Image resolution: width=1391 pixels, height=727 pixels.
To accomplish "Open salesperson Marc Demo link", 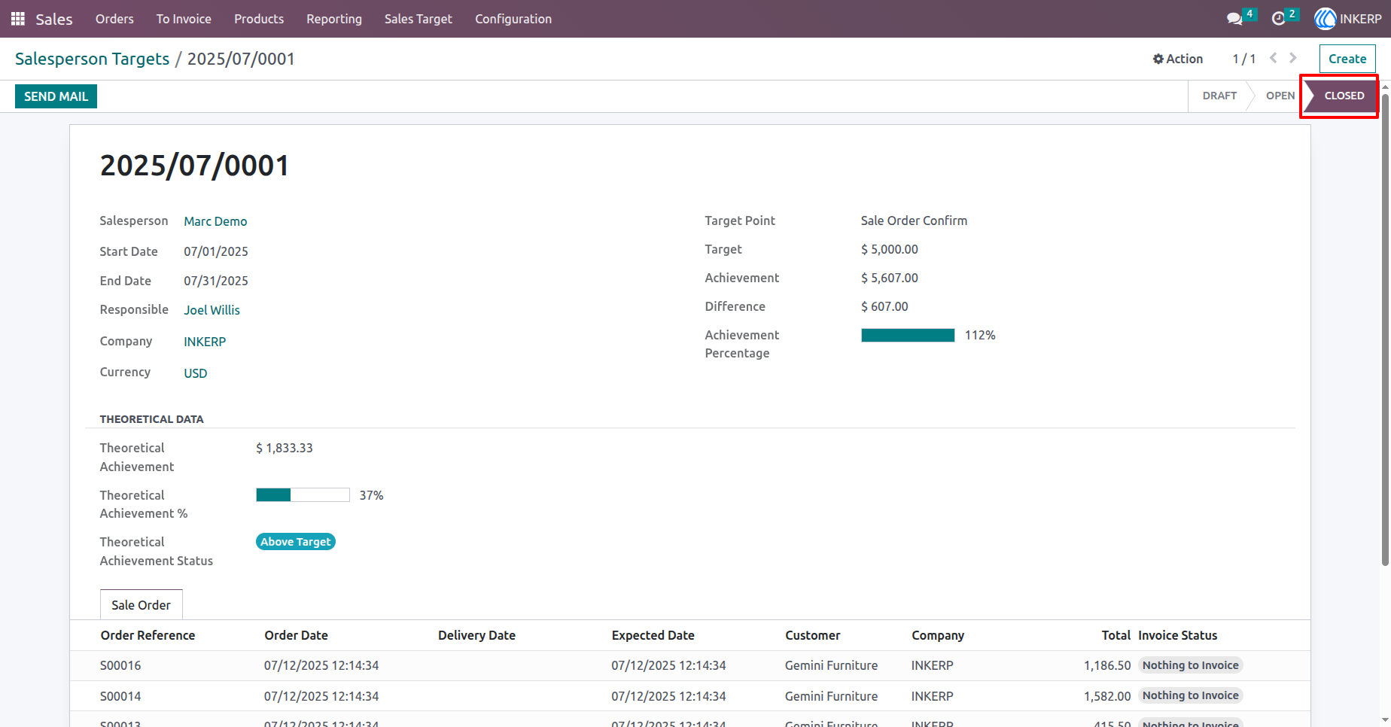I will 215,221.
